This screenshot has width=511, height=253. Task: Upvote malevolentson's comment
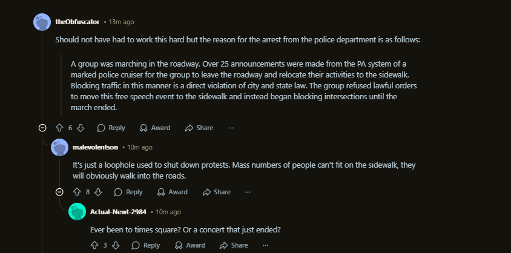[77, 192]
